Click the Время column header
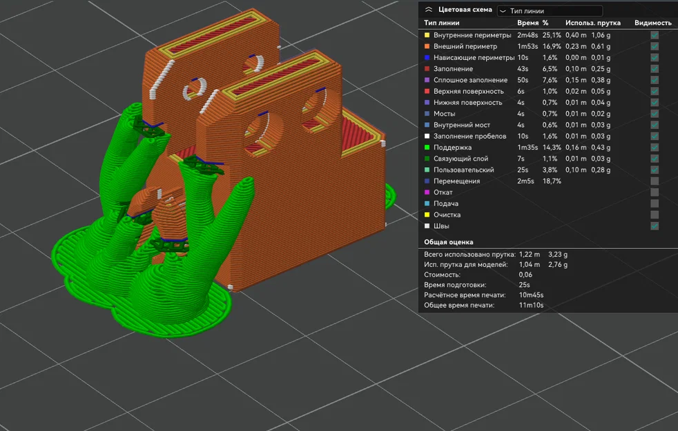 click(528, 23)
